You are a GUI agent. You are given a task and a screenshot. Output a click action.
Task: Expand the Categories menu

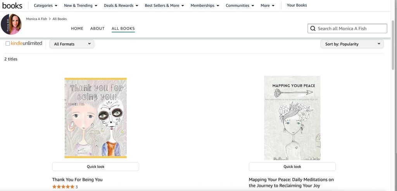46,5
